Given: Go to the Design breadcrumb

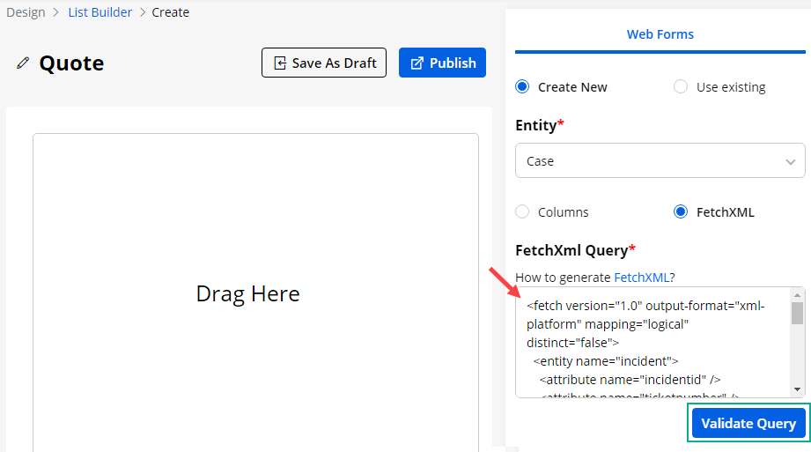Looking at the screenshot, I should pyautogui.click(x=26, y=12).
